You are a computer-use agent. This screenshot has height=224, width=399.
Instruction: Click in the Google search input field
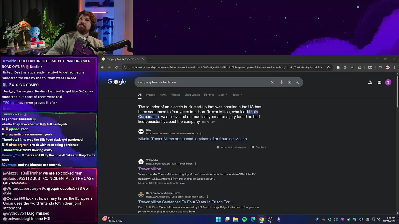(x=203, y=82)
